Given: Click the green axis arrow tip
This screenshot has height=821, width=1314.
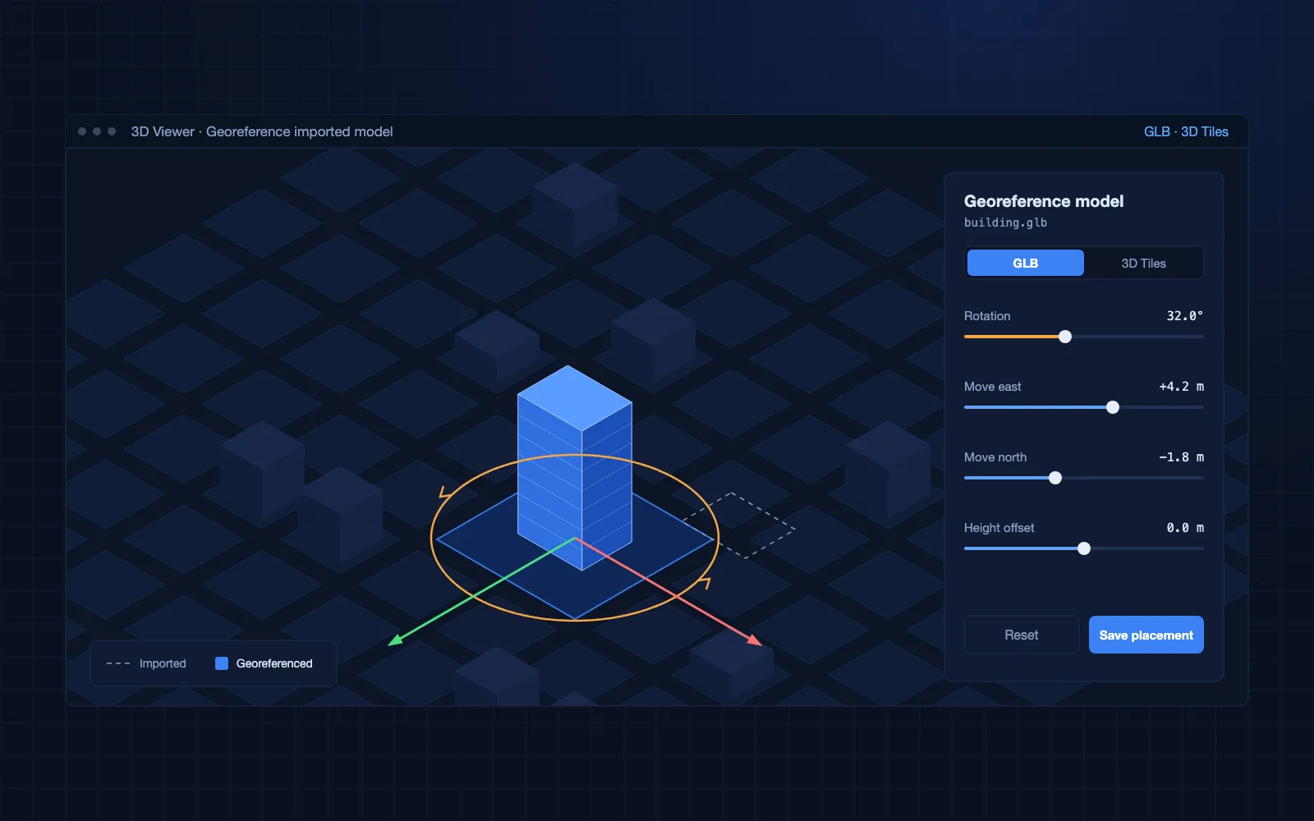Looking at the screenshot, I should 394,640.
